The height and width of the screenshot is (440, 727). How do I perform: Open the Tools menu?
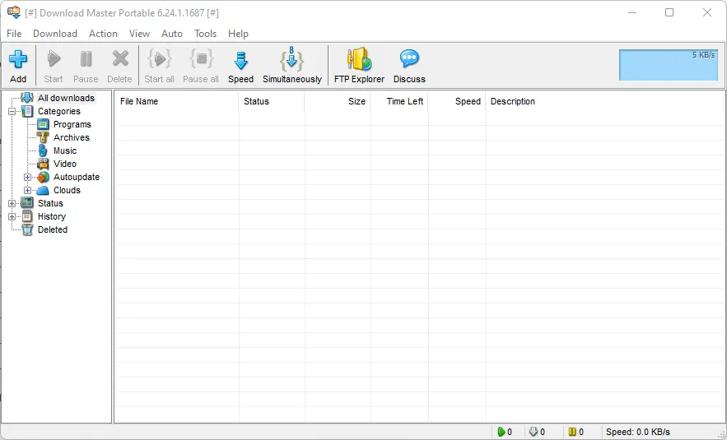(205, 34)
